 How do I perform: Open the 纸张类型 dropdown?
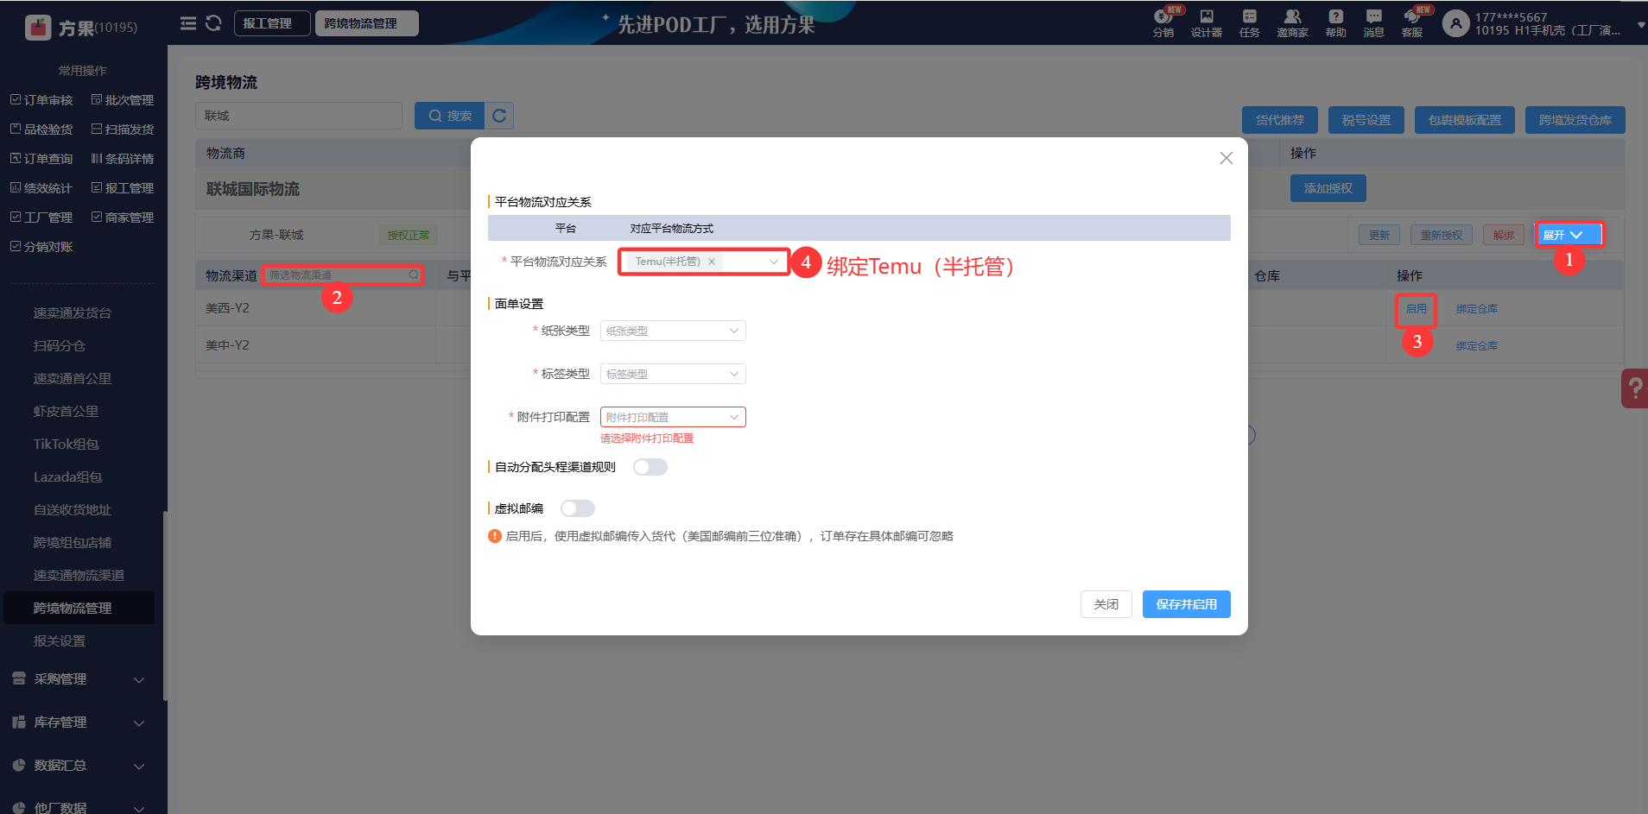(673, 331)
